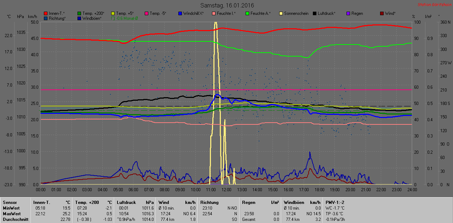Click the pale yellow Sonnenschein legend icon
This screenshot has height=223, width=453.
(x=281, y=13)
